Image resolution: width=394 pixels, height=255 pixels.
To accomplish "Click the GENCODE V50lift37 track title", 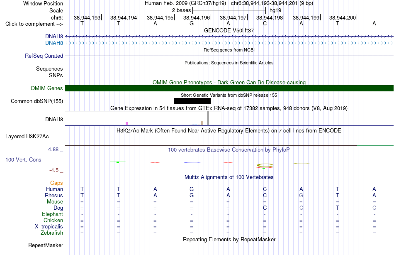I will (x=229, y=30).
